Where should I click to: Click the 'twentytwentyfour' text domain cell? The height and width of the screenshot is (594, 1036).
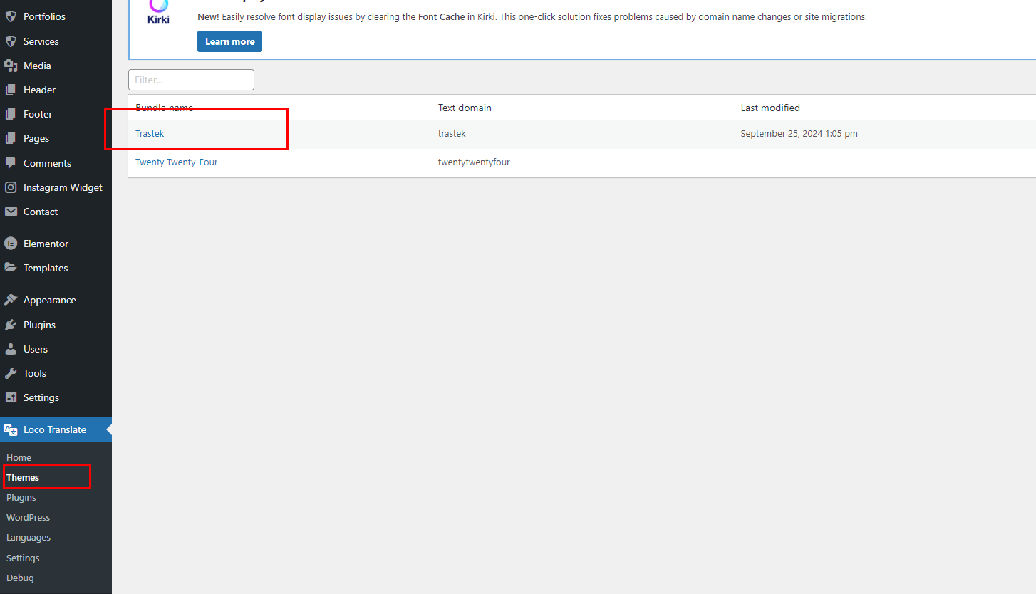coord(474,162)
